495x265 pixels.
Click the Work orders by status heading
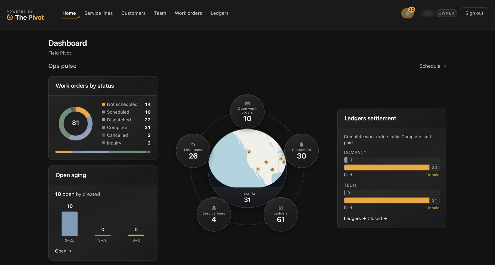85,86
